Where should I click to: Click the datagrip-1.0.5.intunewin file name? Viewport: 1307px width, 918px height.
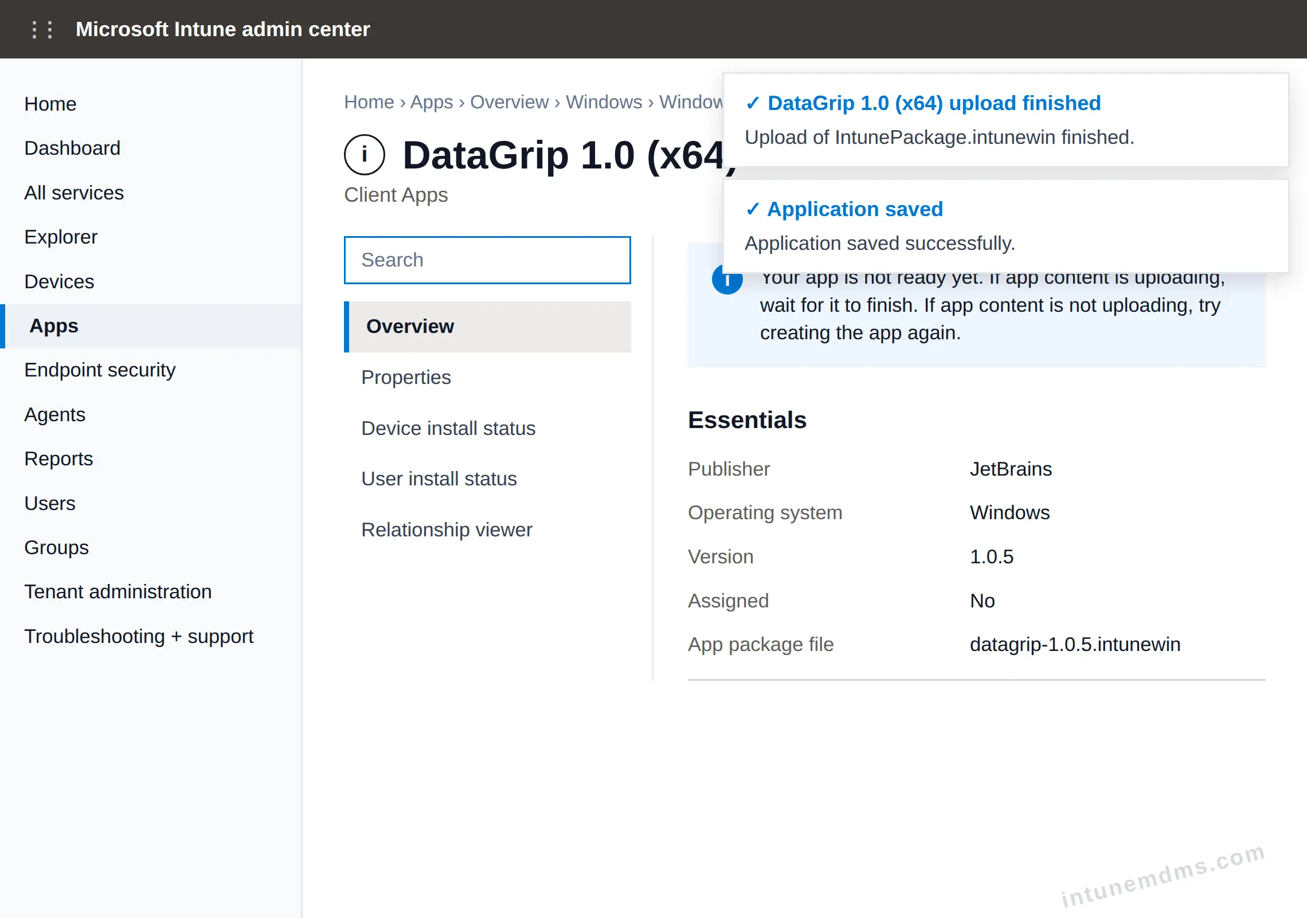click(x=1075, y=644)
